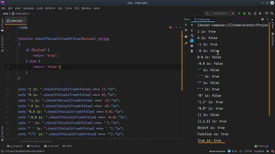Open the Navigate menu
This screenshot has height=154, width=275.
pyautogui.click(x=29, y=8)
